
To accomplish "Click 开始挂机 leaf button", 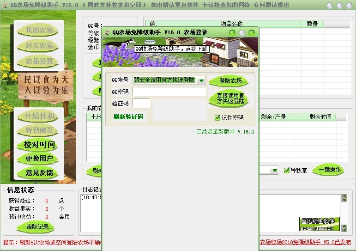I will point(39,116).
